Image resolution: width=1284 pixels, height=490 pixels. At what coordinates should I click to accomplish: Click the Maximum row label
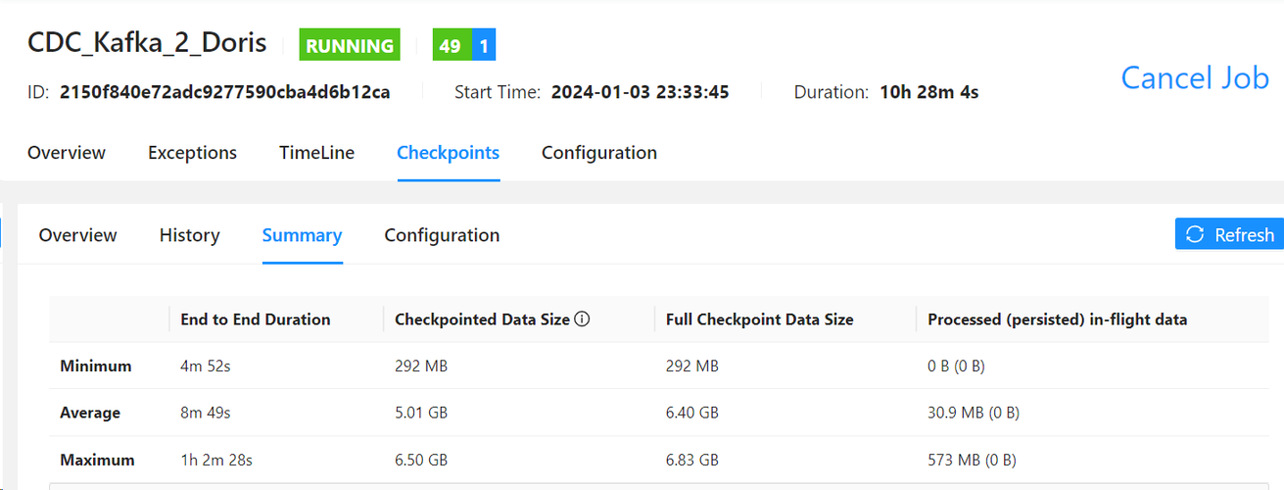[x=97, y=460]
